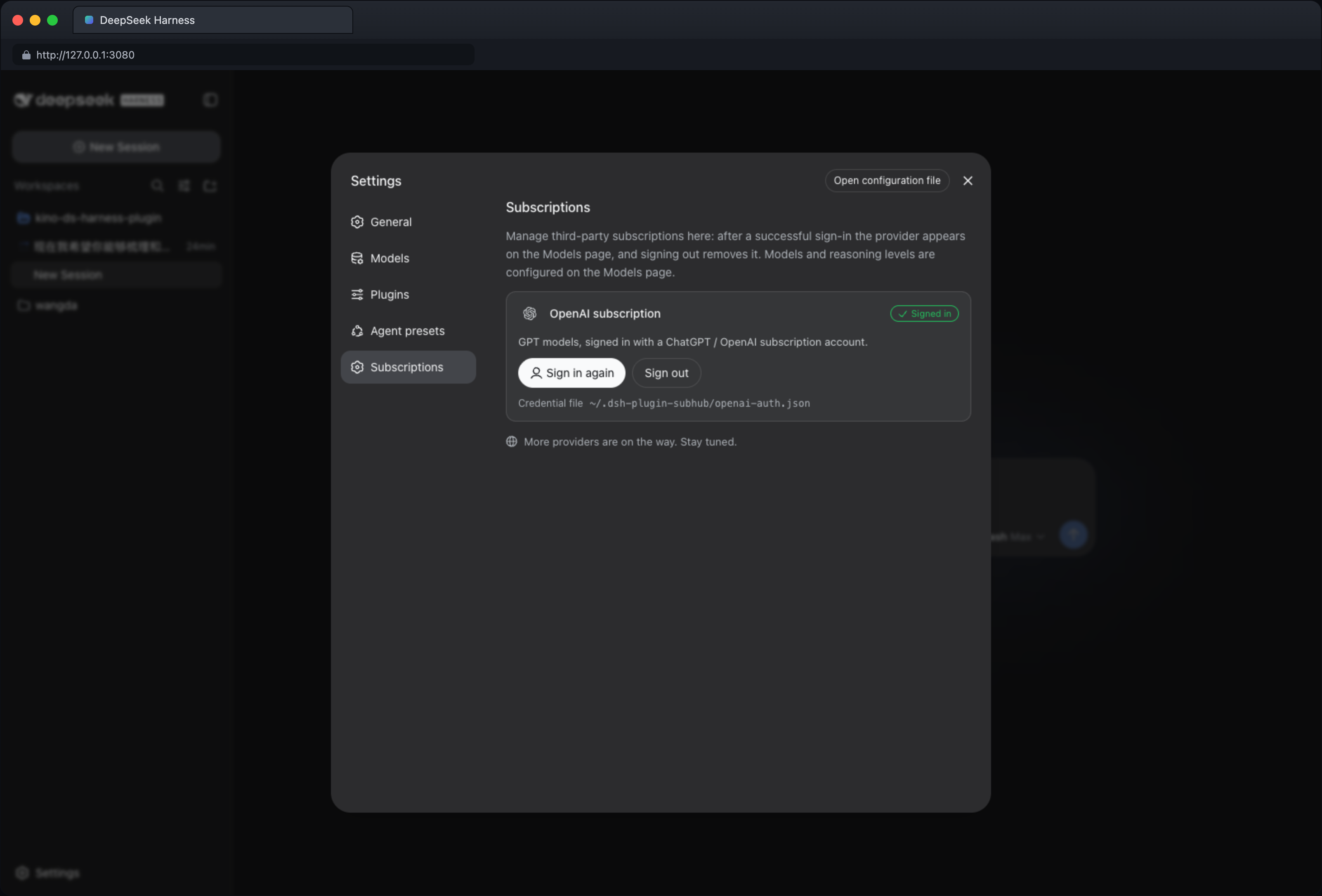
Task: Click the blue send button behind dialog
Action: (x=1073, y=535)
